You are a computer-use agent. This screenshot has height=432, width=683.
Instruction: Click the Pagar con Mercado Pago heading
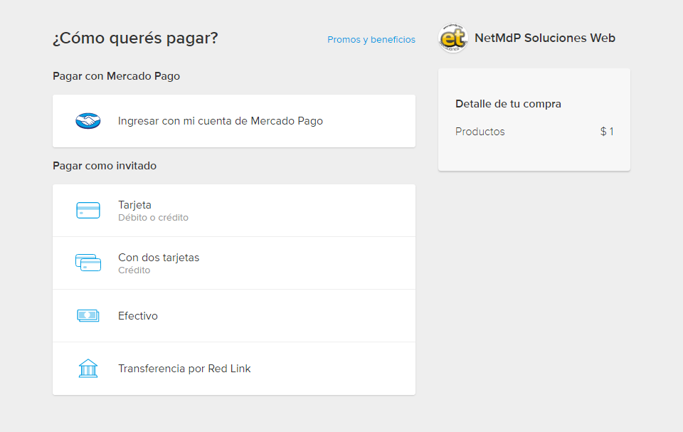[x=116, y=76]
